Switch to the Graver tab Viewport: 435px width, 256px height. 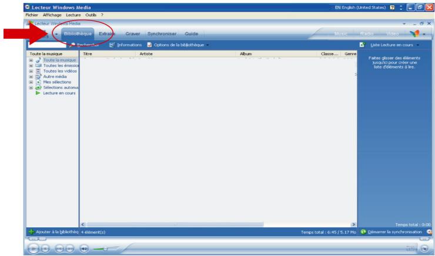point(133,34)
